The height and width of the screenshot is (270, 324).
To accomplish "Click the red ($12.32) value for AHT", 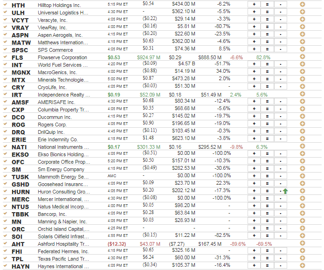I will coord(117,244).
